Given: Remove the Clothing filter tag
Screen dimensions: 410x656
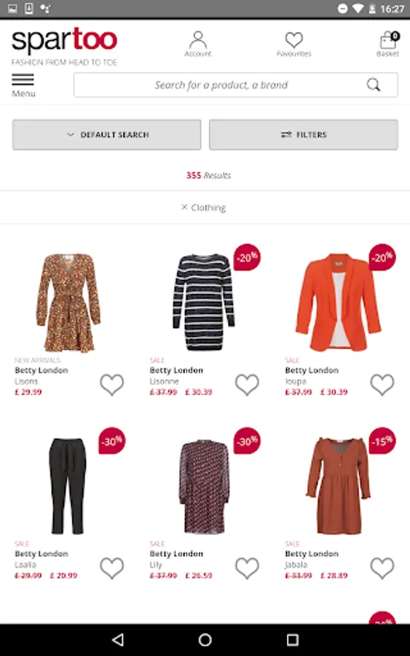Looking at the screenshot, I should click(184, 207).
